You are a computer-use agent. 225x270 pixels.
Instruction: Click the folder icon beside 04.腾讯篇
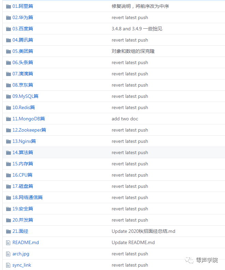[9, 40]
